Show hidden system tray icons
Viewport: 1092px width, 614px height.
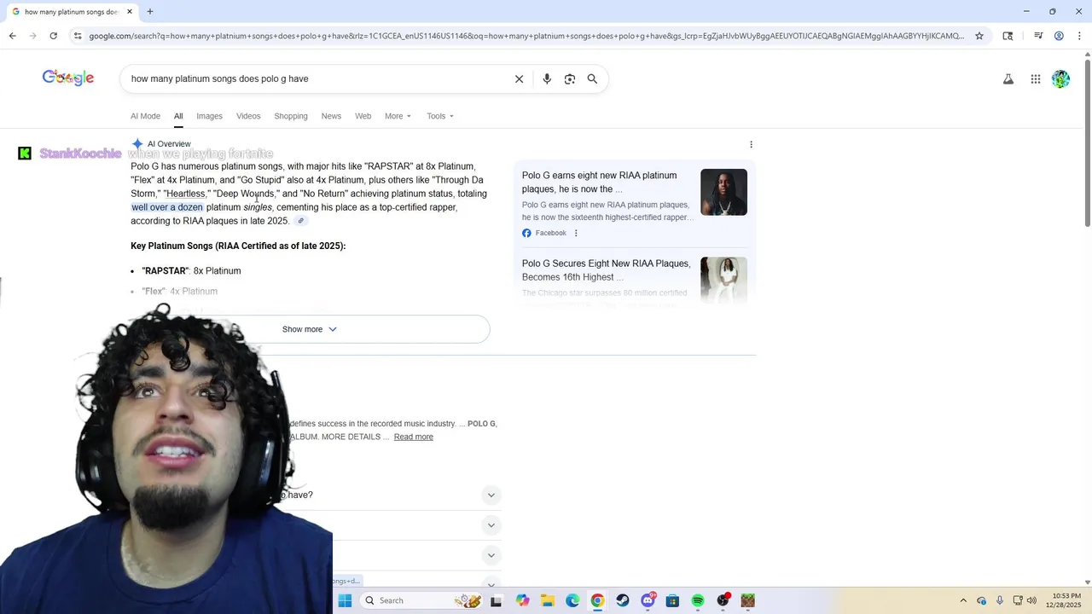click(963, 600)
